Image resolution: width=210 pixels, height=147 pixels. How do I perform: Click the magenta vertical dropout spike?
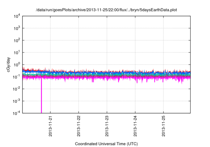point(41,96)
